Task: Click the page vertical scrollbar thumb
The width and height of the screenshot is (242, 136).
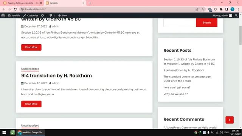Action: pos(240,35)
